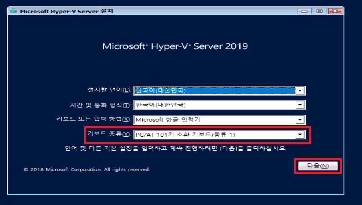Viewport: 362px width, 205px height.
Task: Minimize the Hyper-V Server setup window
Action: pyautogui.click(x=304, y=11)
